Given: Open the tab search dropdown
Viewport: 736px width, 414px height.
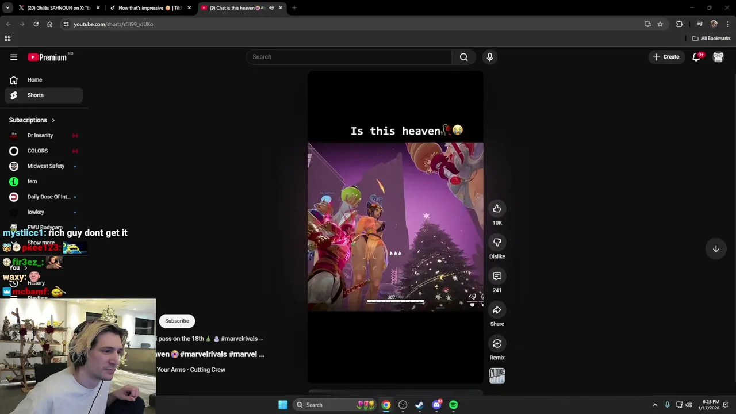Looking at the screenshot, I should [x=7, y=8].
